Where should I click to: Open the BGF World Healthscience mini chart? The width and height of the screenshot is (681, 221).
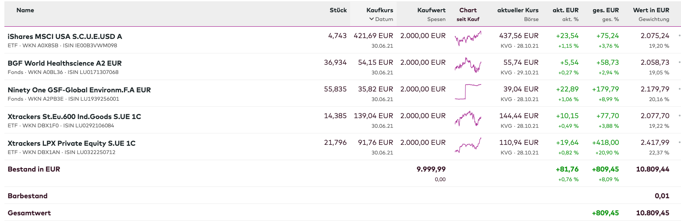pyautogui.click(x=468, y=65)
